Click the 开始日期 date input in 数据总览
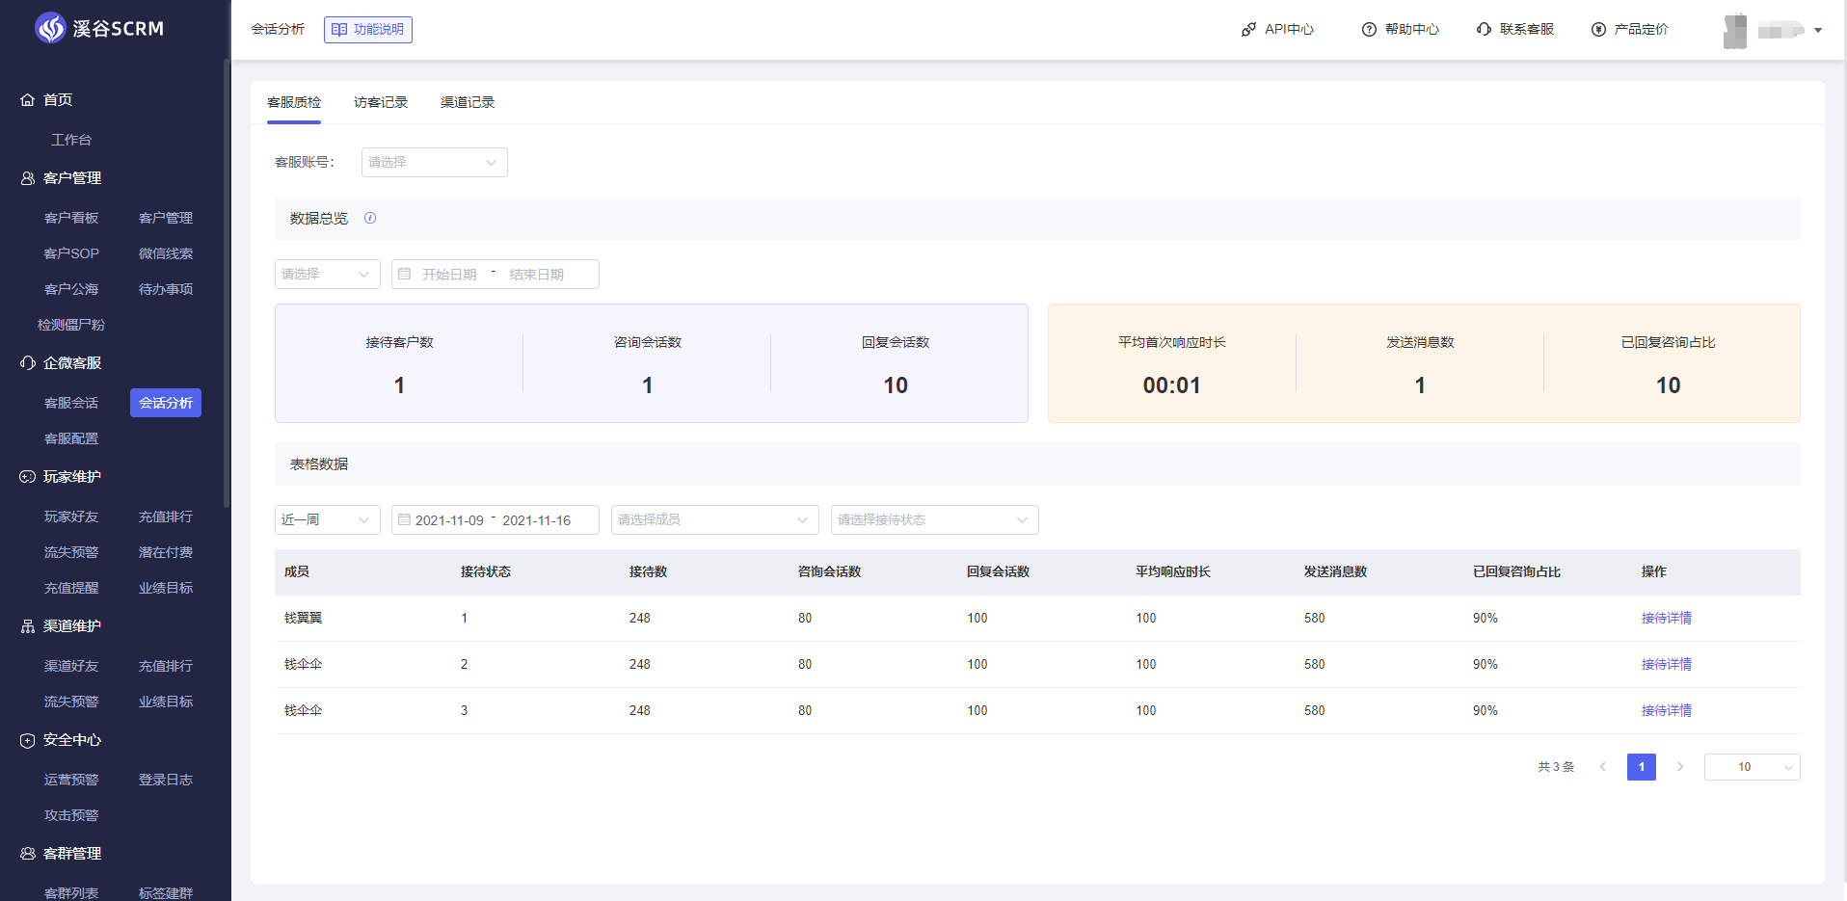 (x=449, y=275)
